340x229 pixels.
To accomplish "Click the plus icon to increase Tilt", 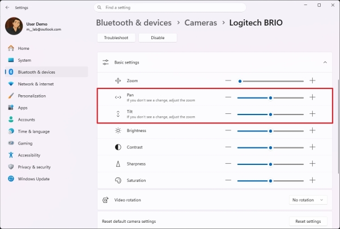I will pos(312,114).
